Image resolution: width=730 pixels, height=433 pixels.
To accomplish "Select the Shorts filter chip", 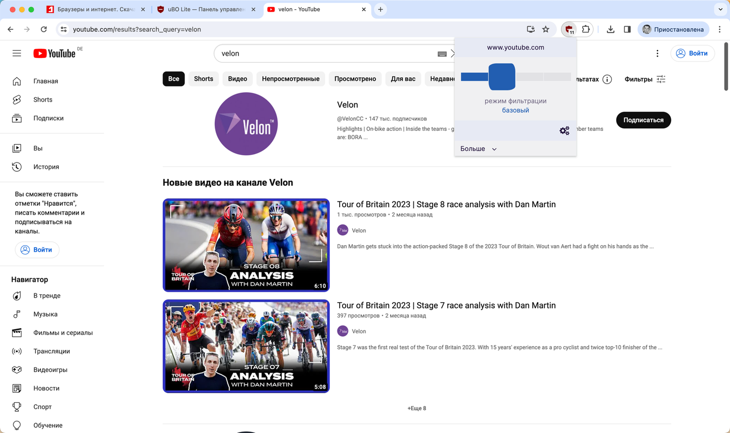I will click(203, 79).
